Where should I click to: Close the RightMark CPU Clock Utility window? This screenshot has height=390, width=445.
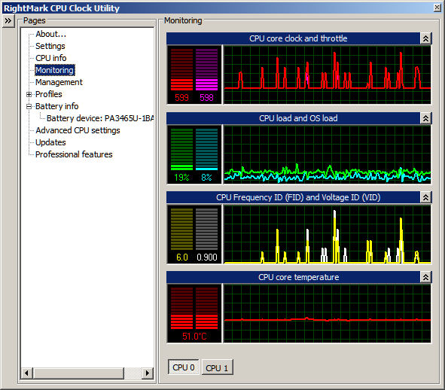[x=437, y=8]
